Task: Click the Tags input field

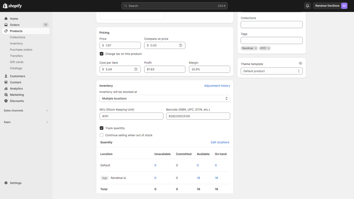Action: [x=272, y=40]
